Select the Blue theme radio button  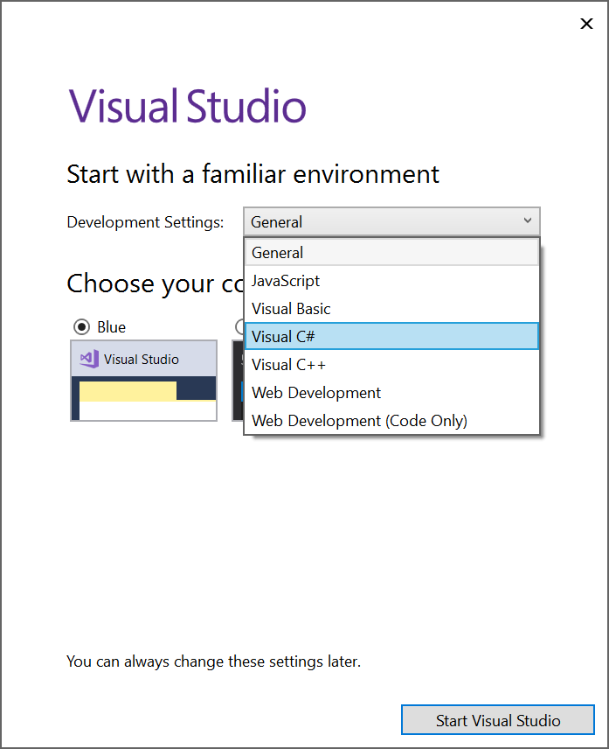click(x=81, y=326)
